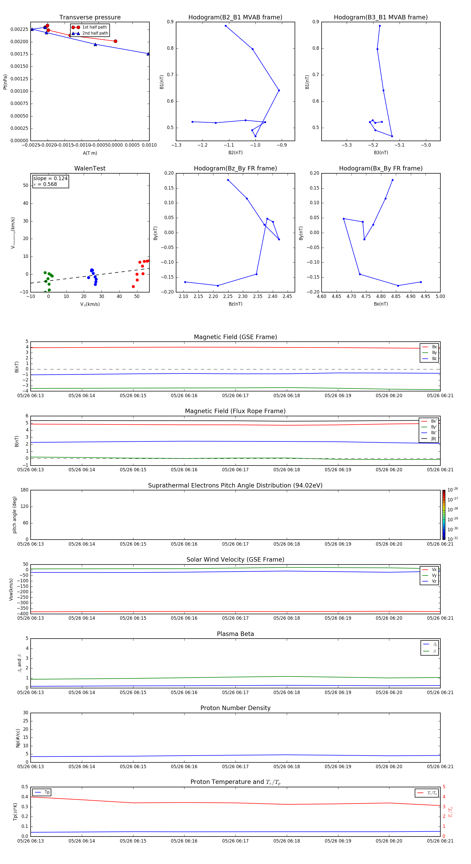Screen dimensions: 471x864
Task: Click the 'Np(#/cc)' axis label
Action: 18,738
